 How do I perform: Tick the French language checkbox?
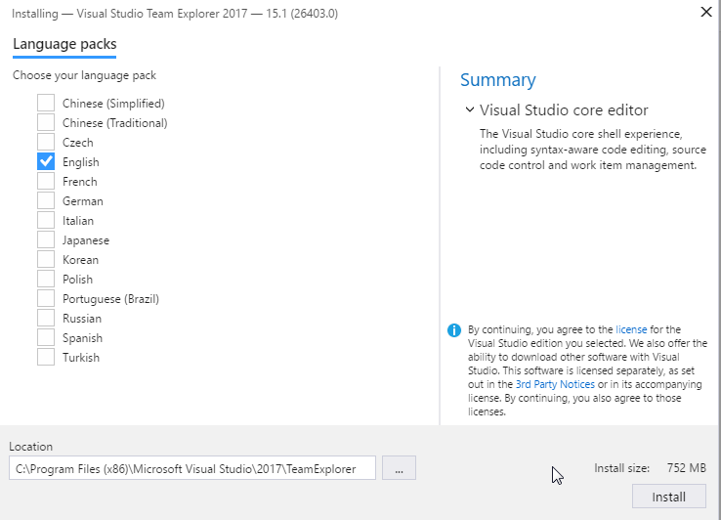click(x=46, y=181)
